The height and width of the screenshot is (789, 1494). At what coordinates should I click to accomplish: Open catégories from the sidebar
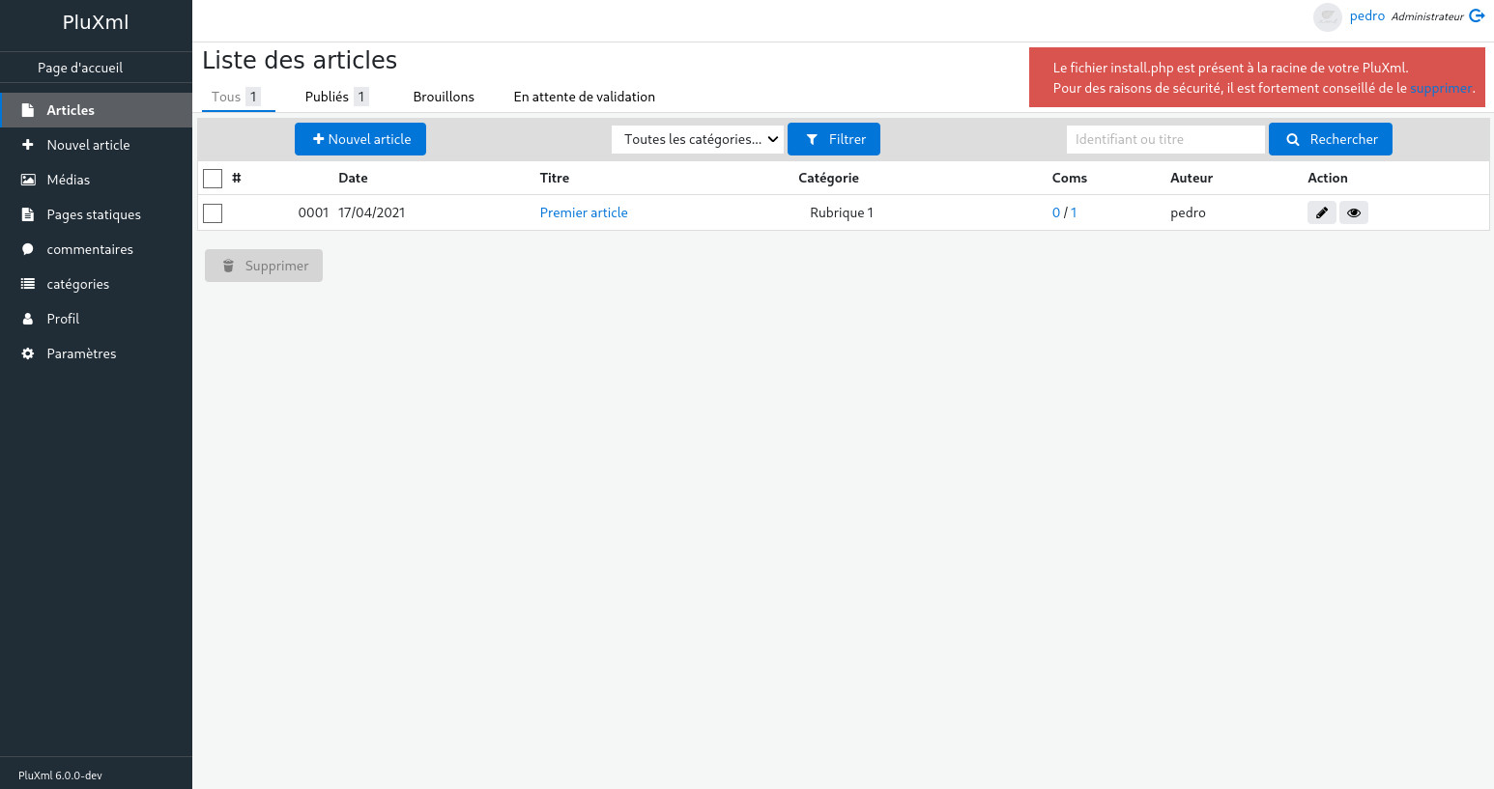click(x=77, y=284)
